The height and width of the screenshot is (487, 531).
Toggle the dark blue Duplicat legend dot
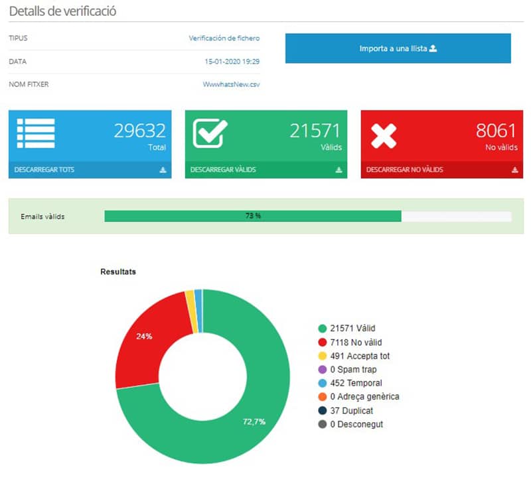click(323, 411)
